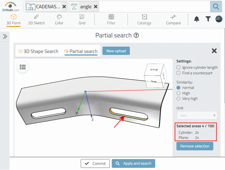Enable Ignore cylinder length checkbox
The image size is (225, 170).
point(178,68)
